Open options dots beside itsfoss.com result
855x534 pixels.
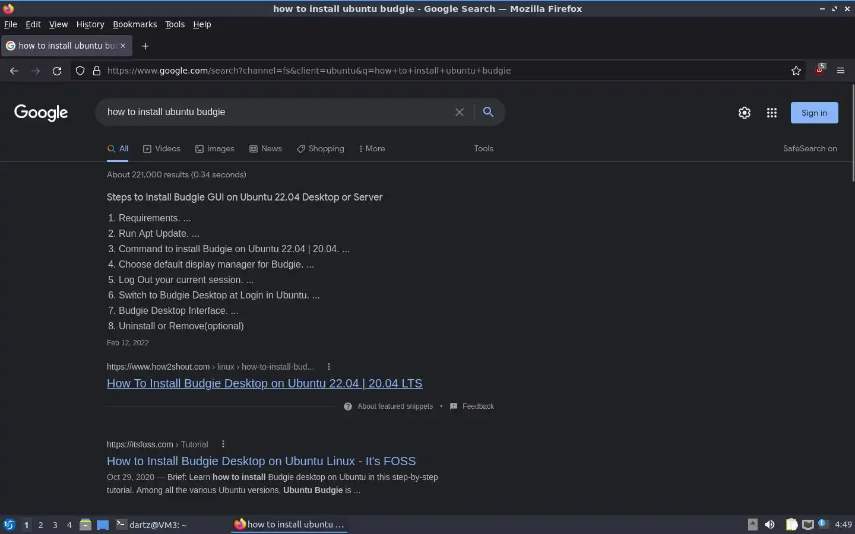click(x=223, y=444)
